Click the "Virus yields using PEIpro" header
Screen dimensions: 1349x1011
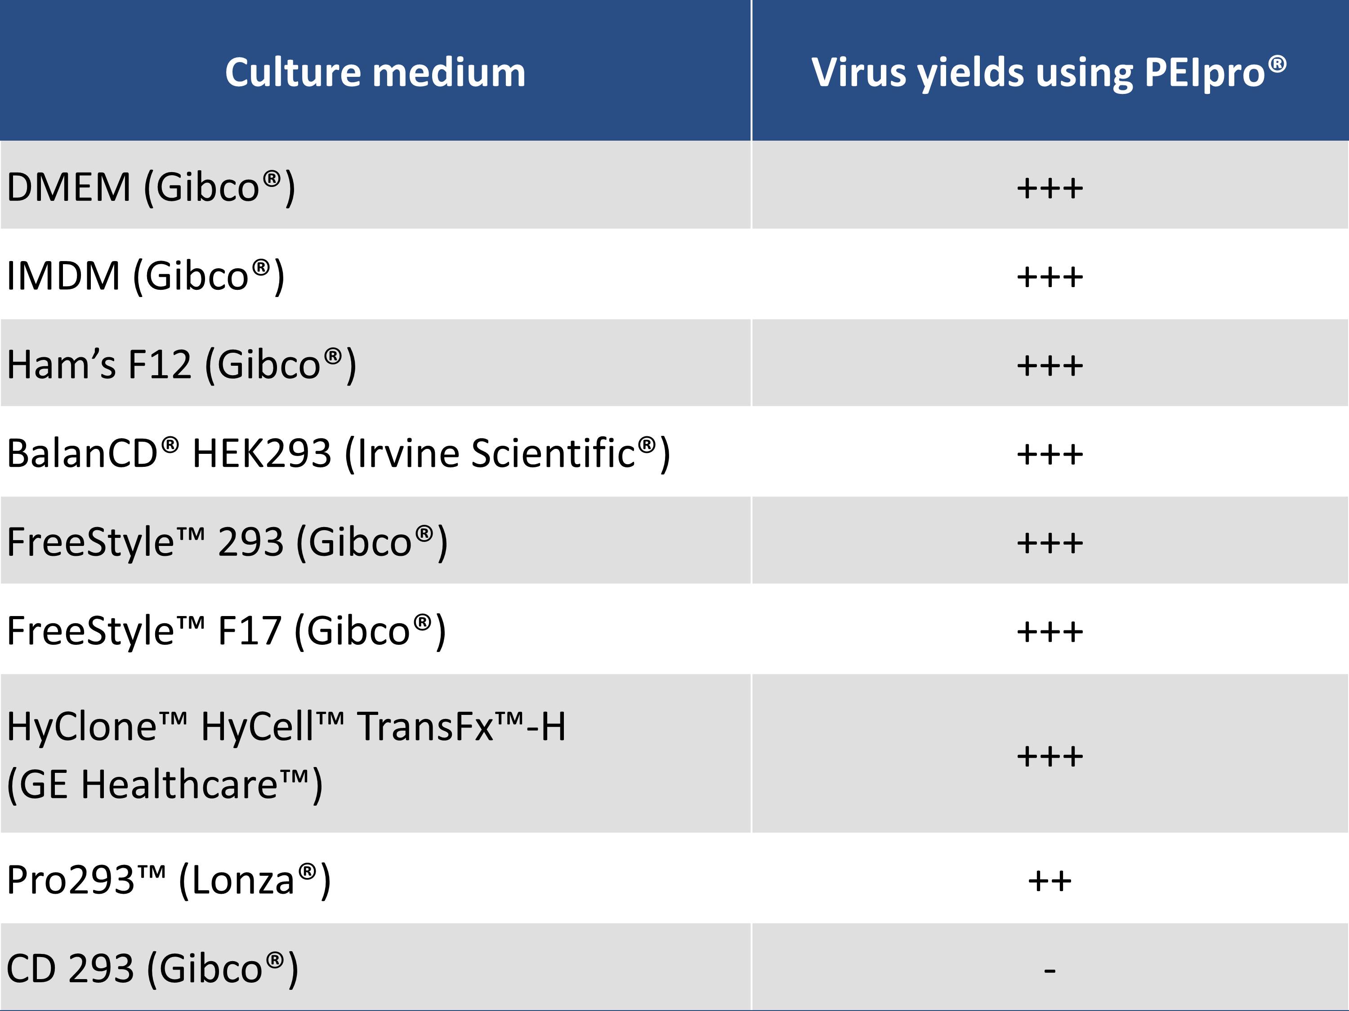click(1049, 72)
